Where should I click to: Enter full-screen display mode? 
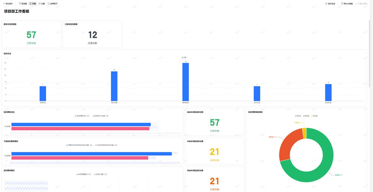click(x=52, y=4)
